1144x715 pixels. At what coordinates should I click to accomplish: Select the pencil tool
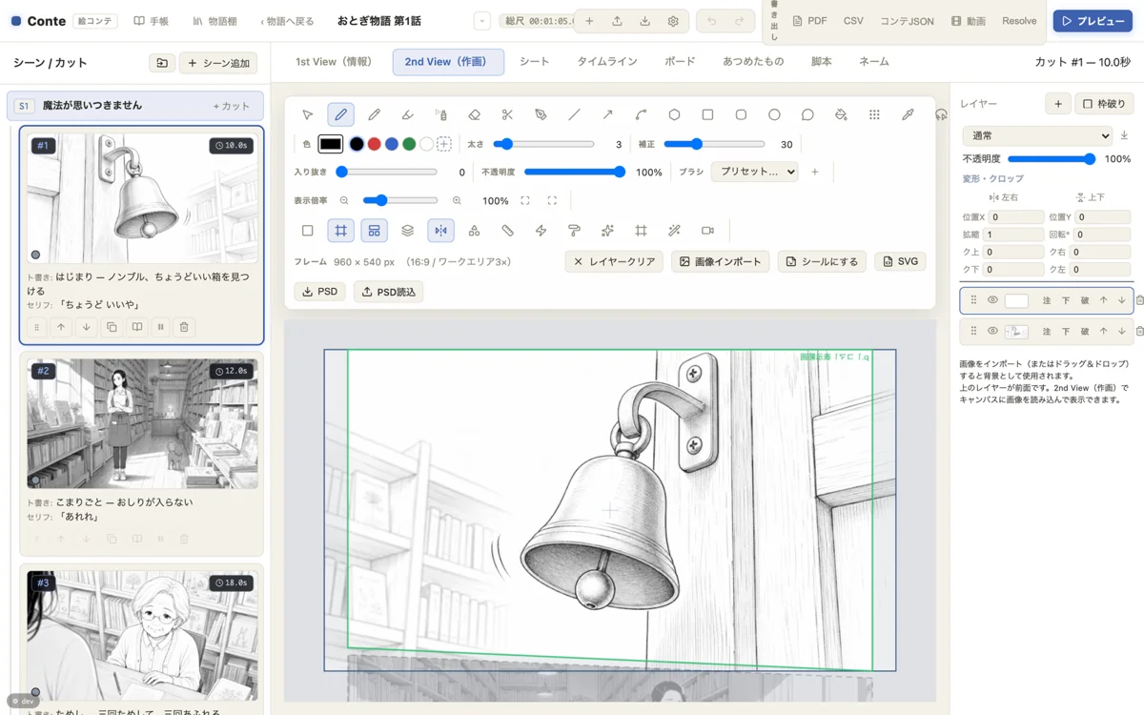pyautogui.click(x=374, y=114)
